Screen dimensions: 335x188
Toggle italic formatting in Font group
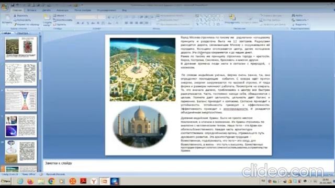[83, 23]
